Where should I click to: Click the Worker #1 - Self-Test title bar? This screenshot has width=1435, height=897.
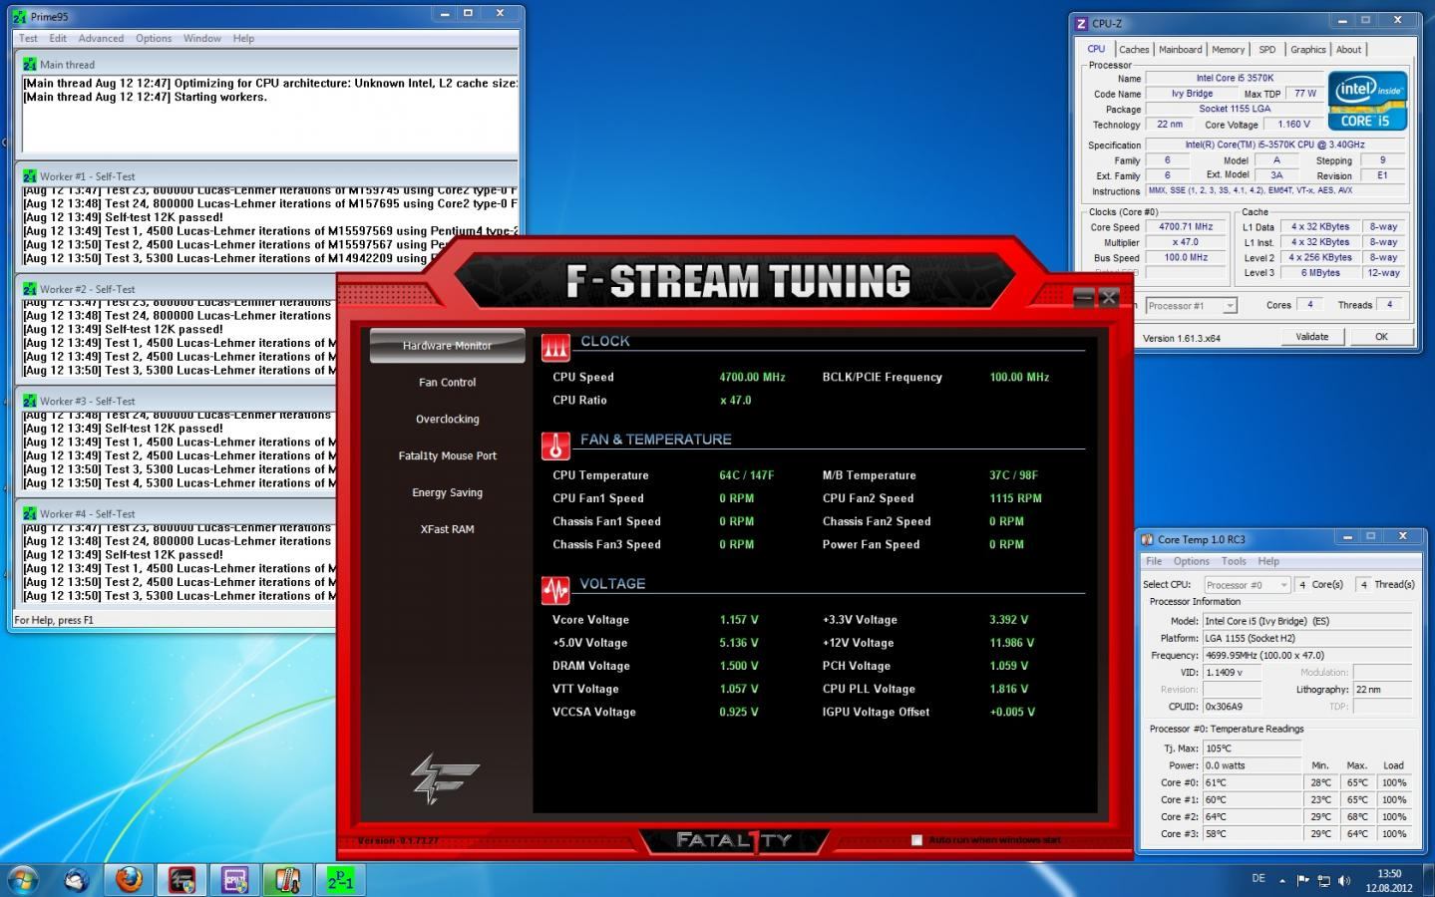(267, 176)
